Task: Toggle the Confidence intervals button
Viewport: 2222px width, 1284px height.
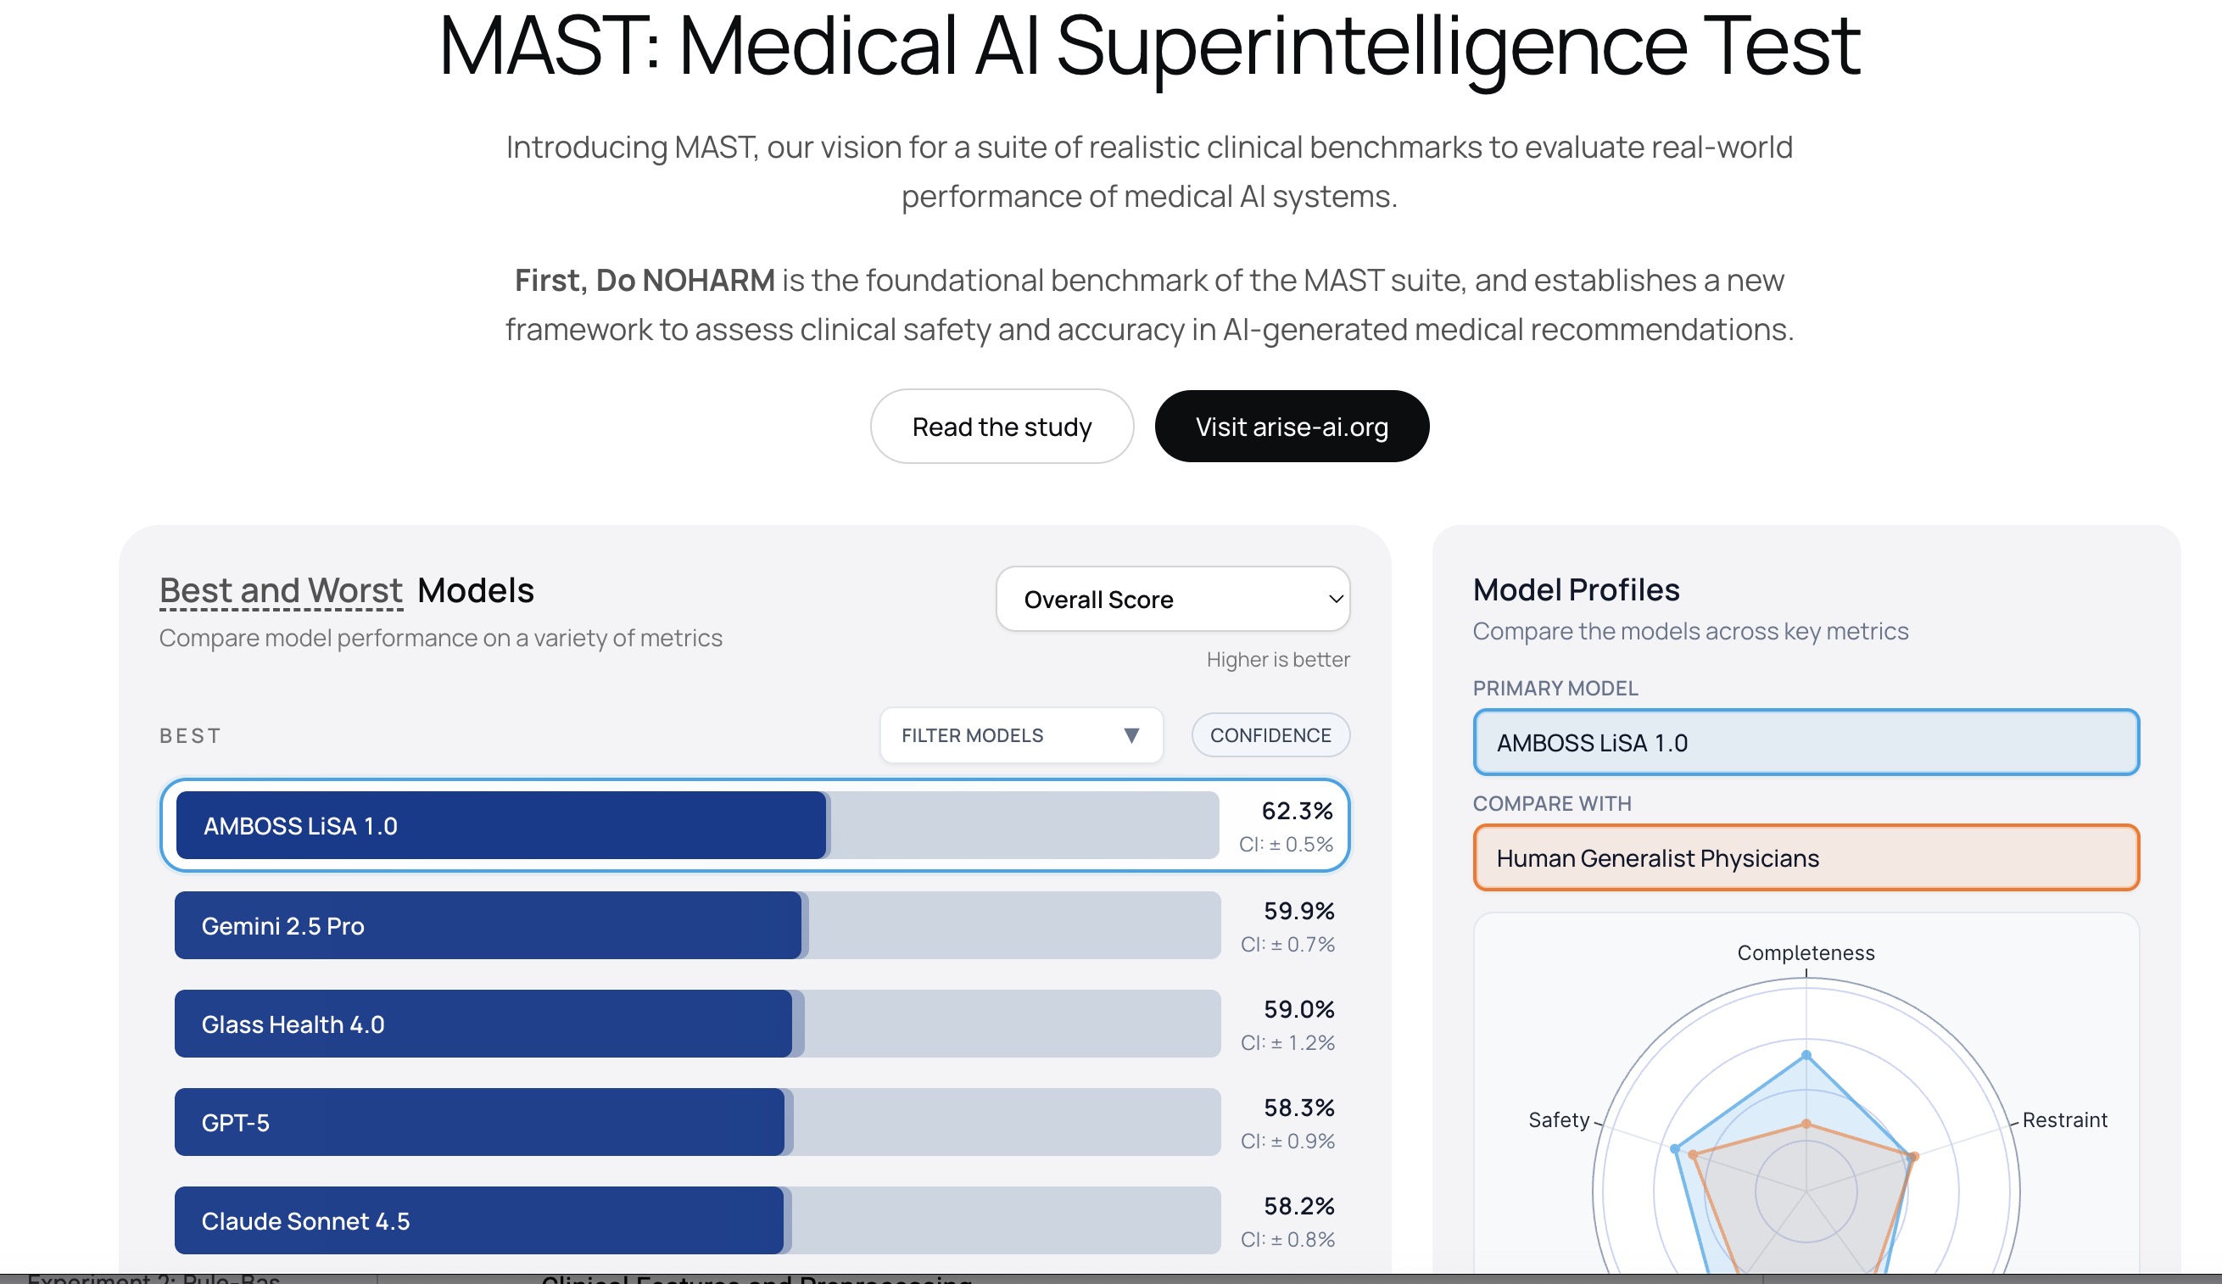Action: 1270,735
